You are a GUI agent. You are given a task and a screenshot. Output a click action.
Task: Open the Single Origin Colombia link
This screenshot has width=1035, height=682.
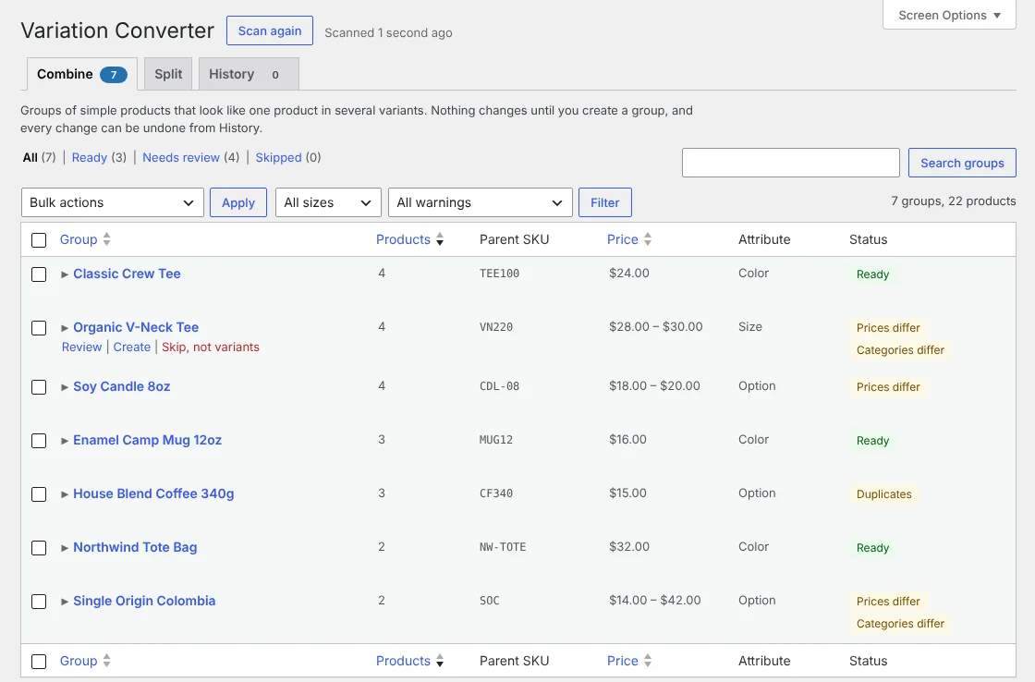pyautogui.click(x=144, y=601)
